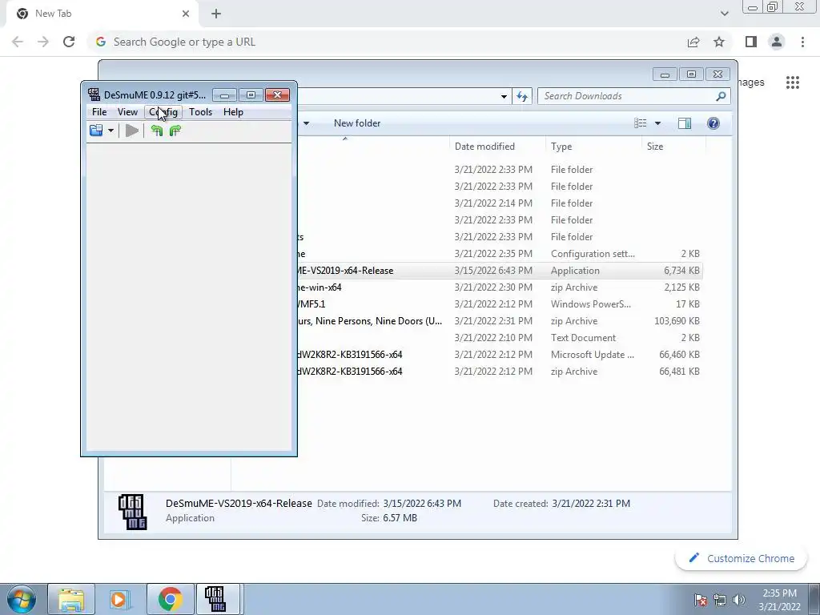Image resolution: width=820 pixels, height=615 pixels.
Task: Open the DeSmuME Tools menu
Action: 200,112
